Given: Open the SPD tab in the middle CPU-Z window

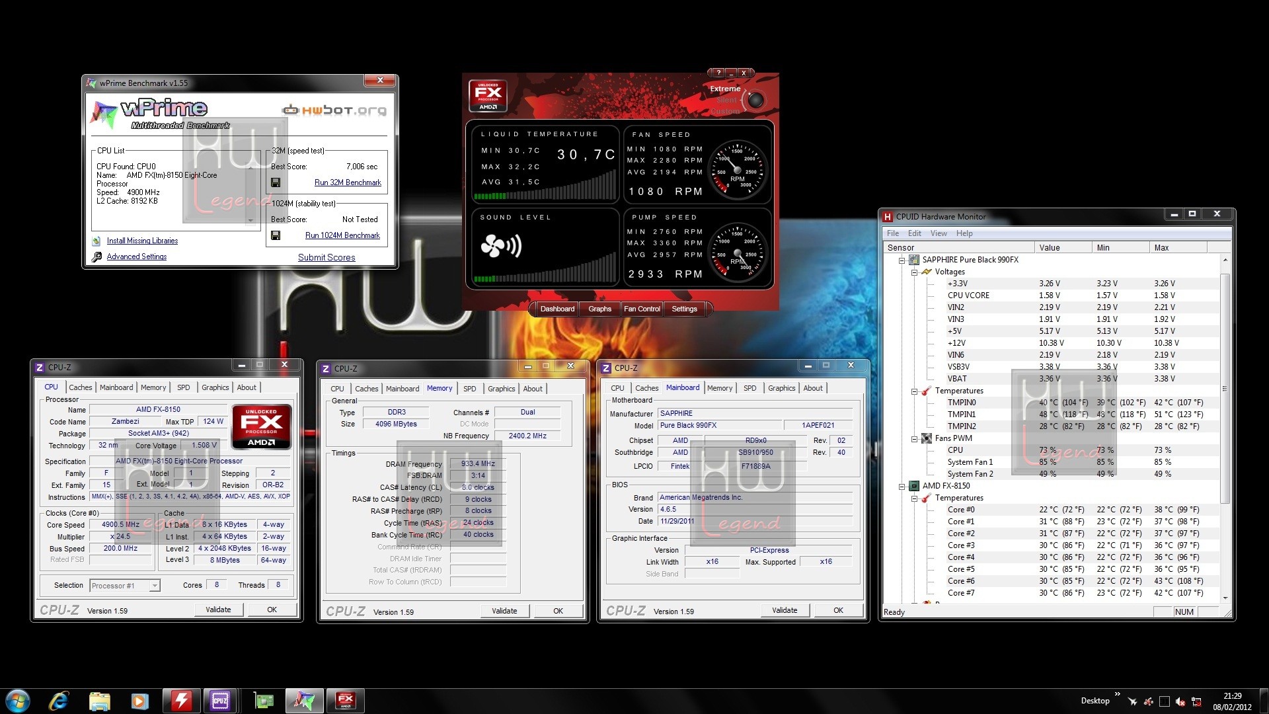Looking at the screenshot, I should pyautogui.click(x=469, y=389).
